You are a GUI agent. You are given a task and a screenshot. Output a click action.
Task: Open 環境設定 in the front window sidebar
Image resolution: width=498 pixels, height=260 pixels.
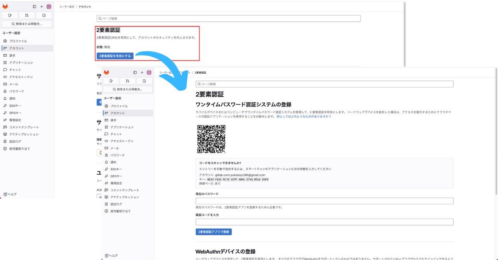(x=129, y=183)
